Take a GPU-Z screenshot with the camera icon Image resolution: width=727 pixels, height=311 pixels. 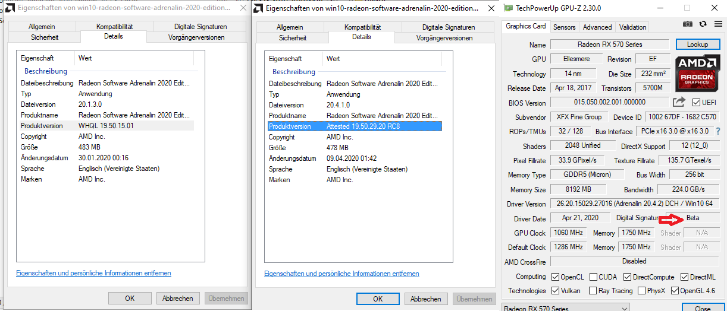tap(687, 23)
